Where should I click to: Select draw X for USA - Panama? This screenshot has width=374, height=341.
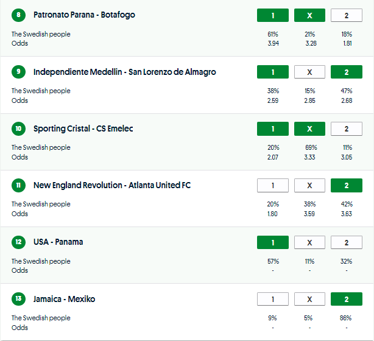tap(309, 242)
